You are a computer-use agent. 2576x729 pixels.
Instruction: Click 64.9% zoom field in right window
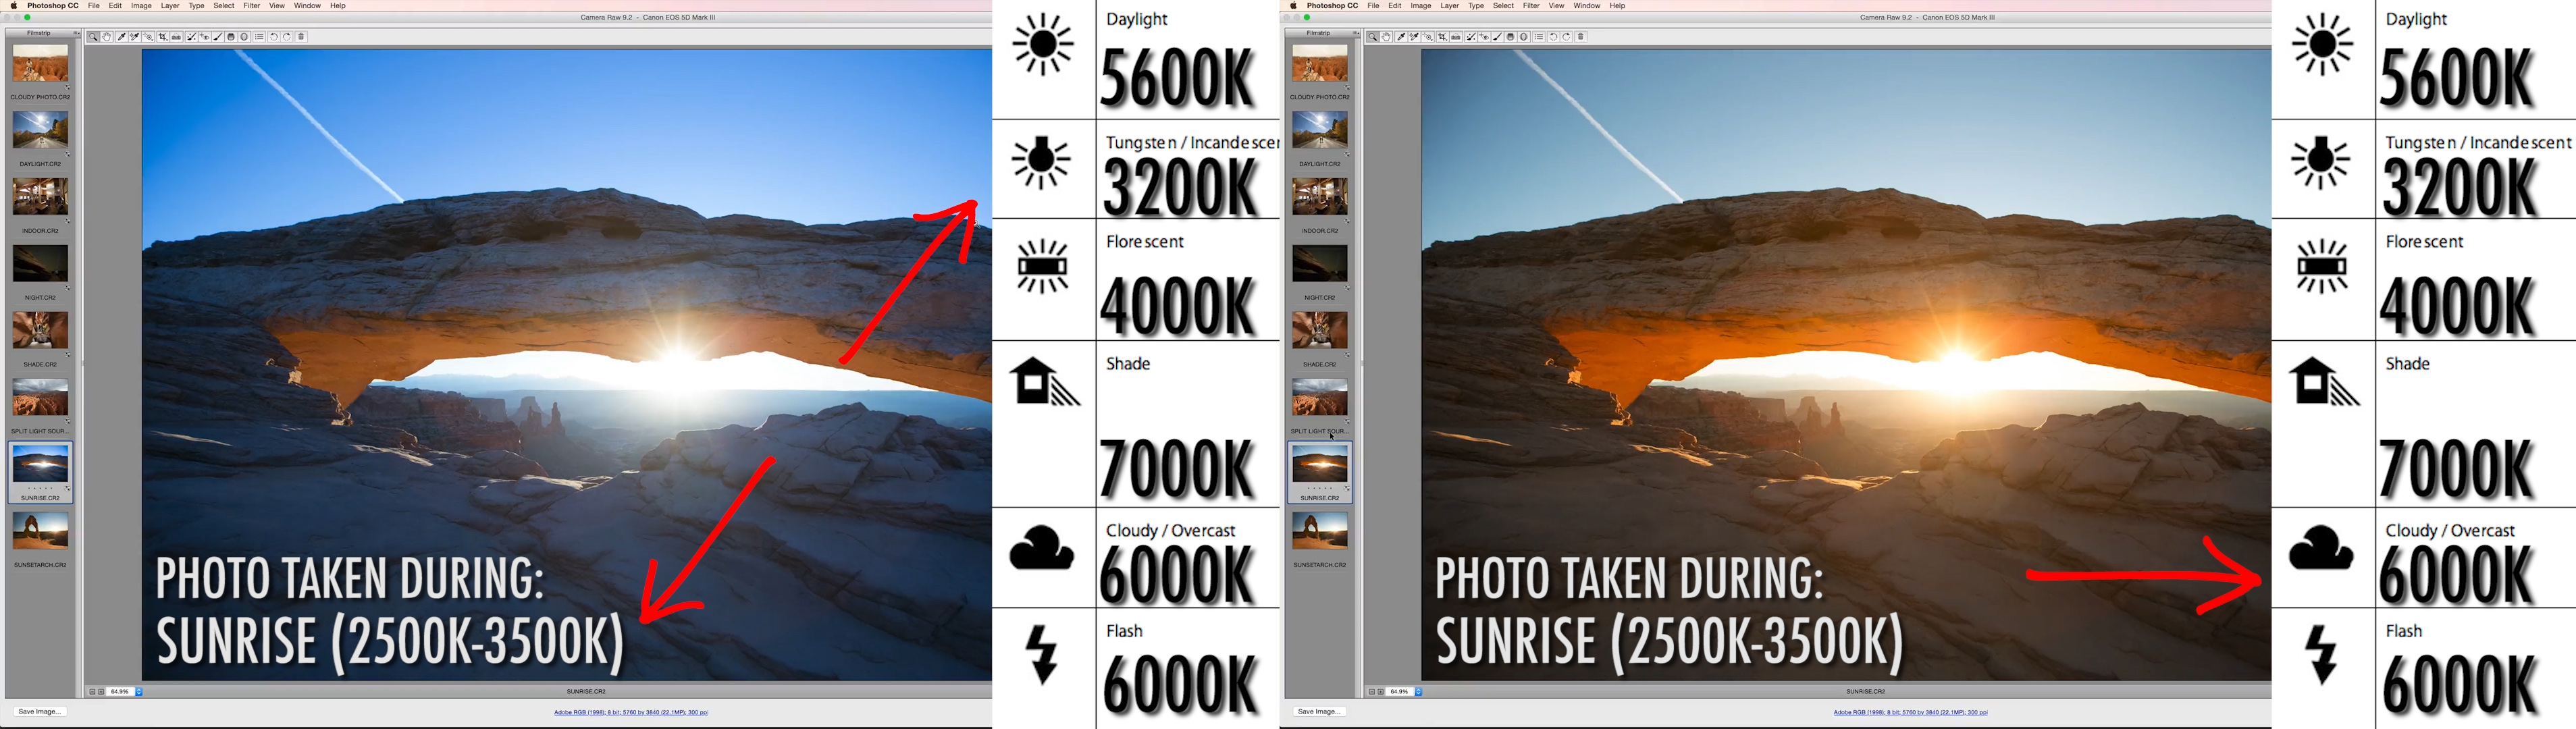pyautogui.click(x=1399, y=691)
